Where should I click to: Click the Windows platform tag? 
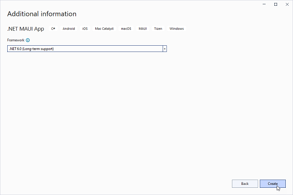pyautogui.click(x=177, y=29)
